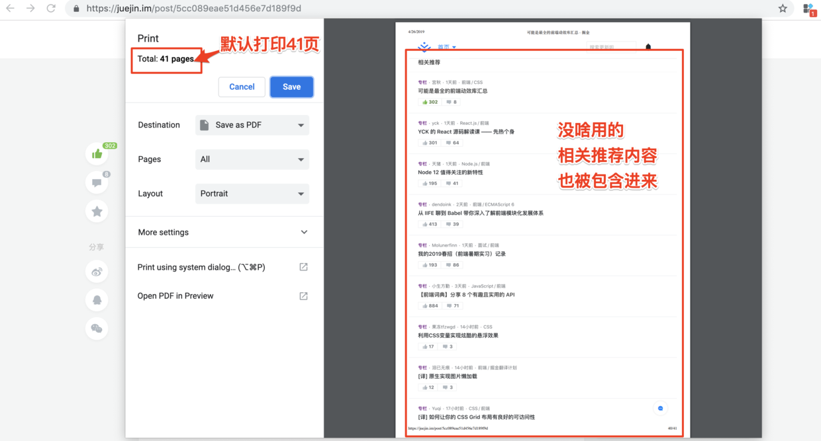This screenshot has width=821, height=441.
Task: Open the Destination dropdown showing Save as PDF
Action: 252,125
